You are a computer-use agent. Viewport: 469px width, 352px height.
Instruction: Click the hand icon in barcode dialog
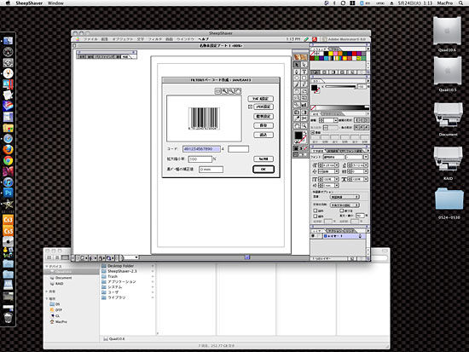point(238,91)
